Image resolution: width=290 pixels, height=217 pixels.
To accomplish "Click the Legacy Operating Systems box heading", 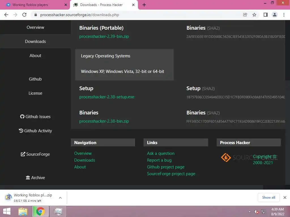I will point(106,56).
